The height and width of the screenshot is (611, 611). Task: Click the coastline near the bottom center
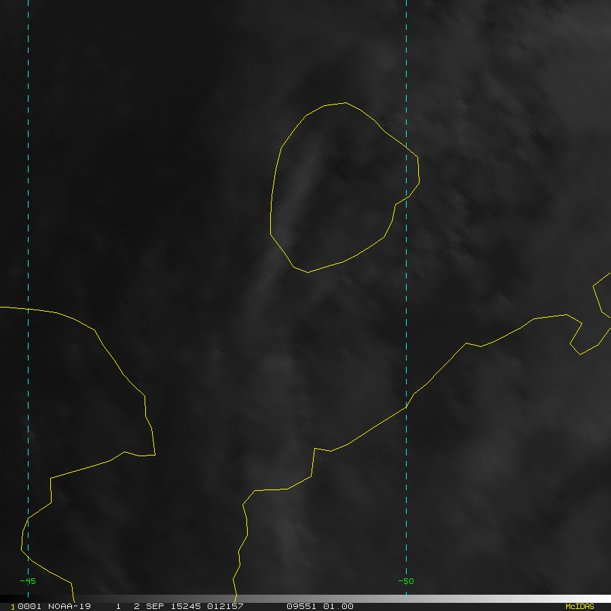point(272,489)
